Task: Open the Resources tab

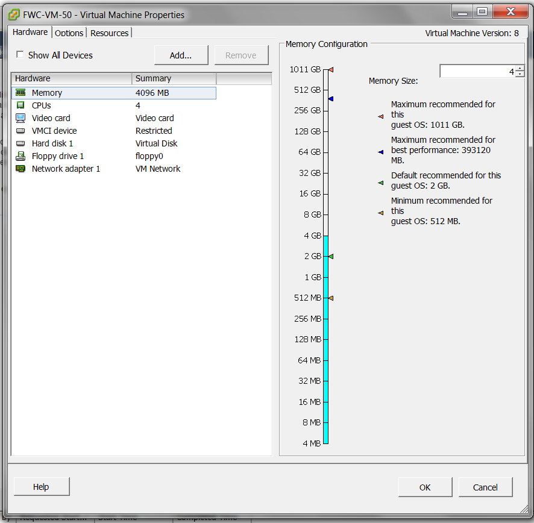Action: (x=109, y=33)
